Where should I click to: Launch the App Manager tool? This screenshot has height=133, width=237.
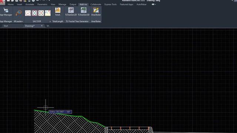point(6,12)
